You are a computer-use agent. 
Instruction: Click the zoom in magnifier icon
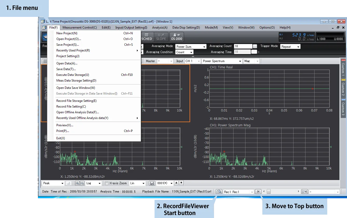coord(77,183)
